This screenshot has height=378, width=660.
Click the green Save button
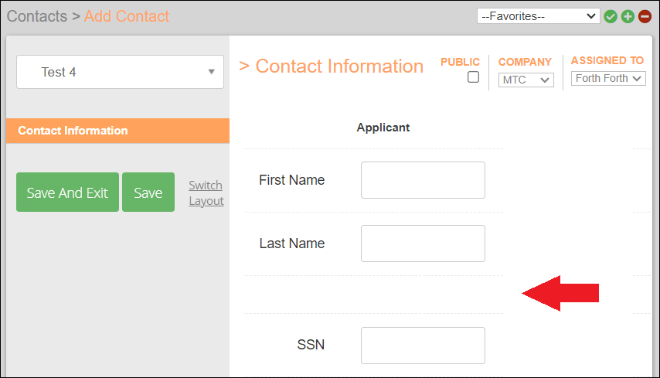click(x=148, y=192)
